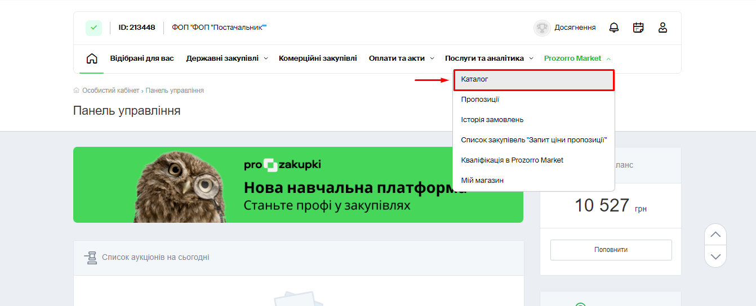Expand the Державні закупівлі dropdown
The image size is (756, 306).
(x=226, y=58)
